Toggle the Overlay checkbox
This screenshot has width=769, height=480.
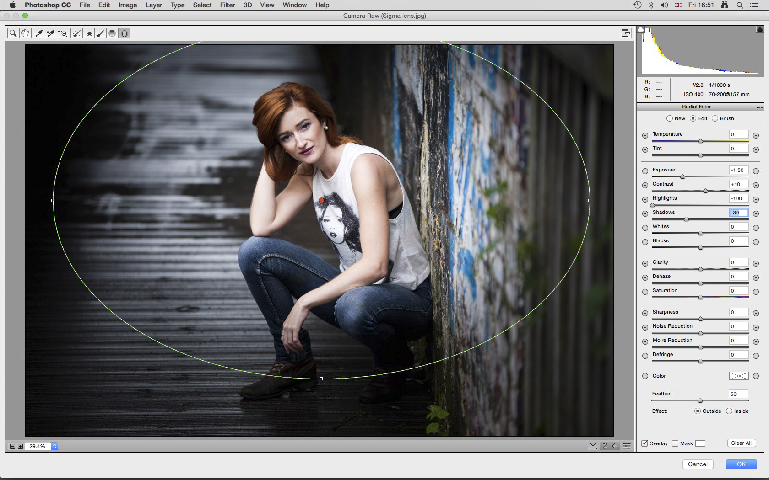click(x=644, y=443)
